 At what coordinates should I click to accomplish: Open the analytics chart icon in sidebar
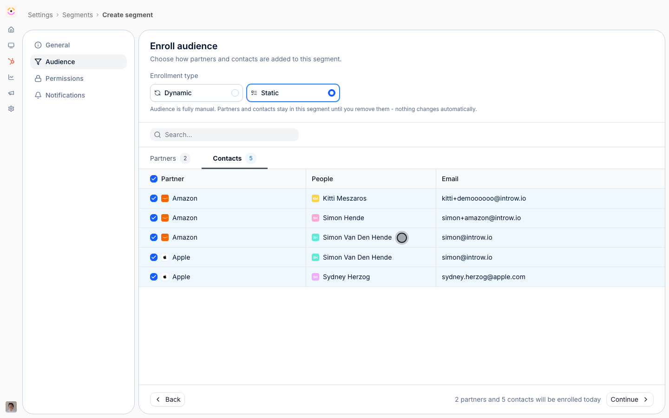point(11,77)
